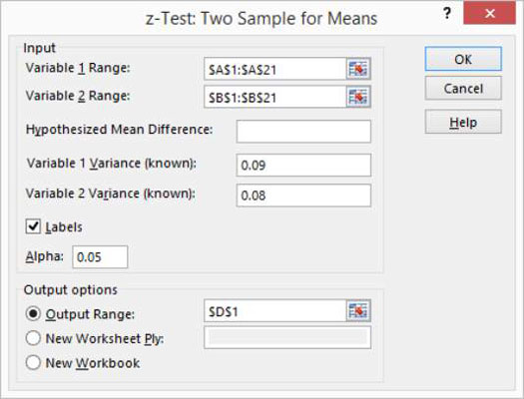Click the Output Range text field showing $D$1

pos(275,311)
